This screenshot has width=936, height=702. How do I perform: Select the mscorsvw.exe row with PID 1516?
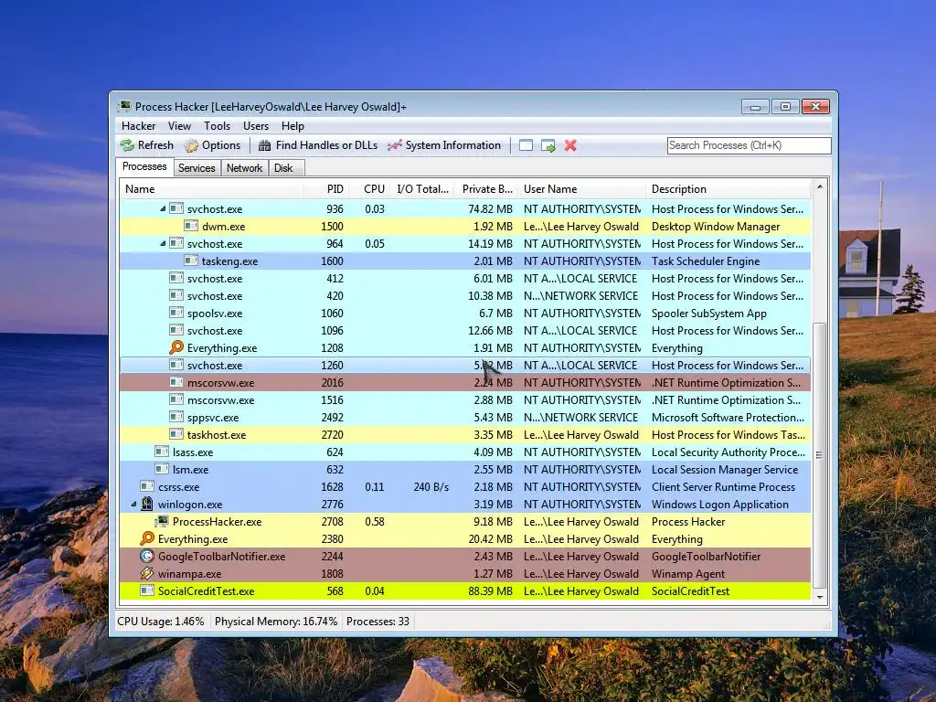[465, 400]
